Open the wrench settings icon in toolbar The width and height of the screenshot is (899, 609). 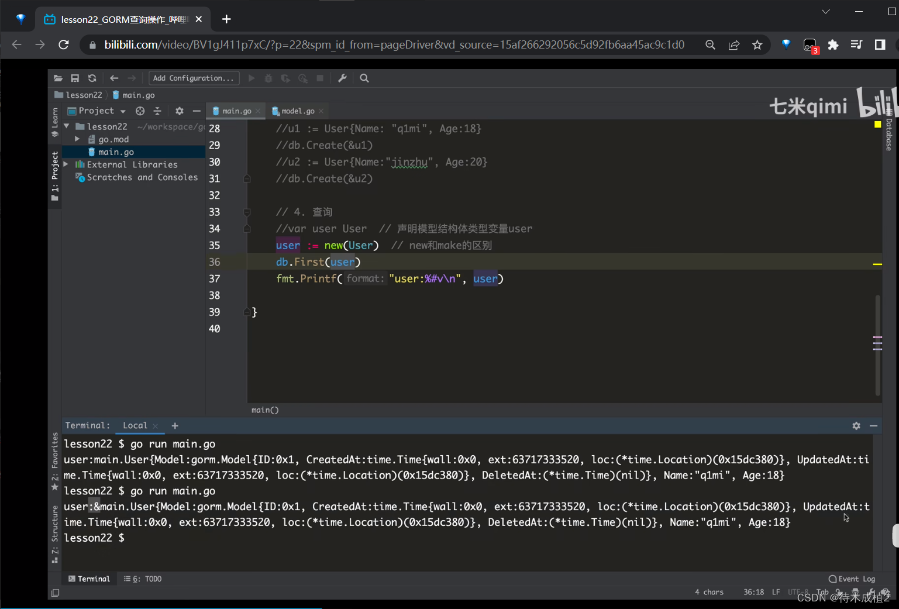point(342,78)
